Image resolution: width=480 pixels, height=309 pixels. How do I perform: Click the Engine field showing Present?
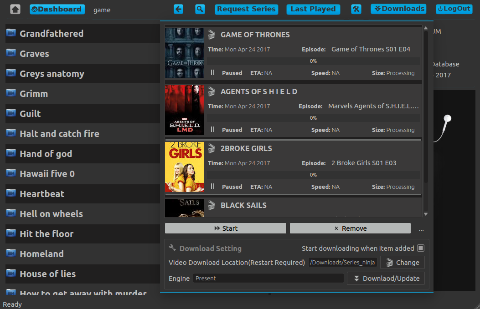pyautogui.click(x=268, y=279)
